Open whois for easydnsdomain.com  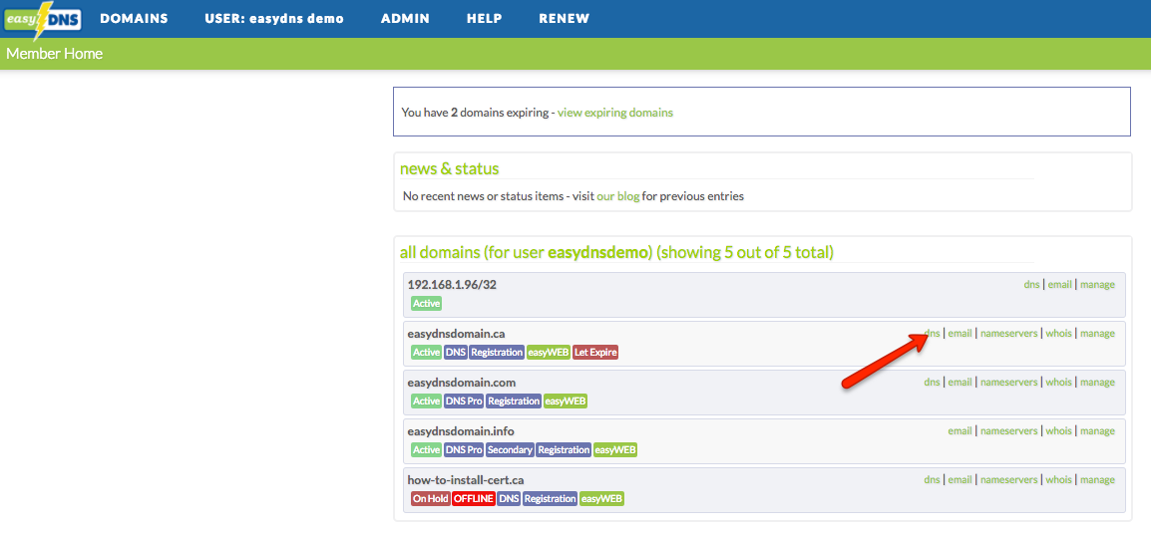pyautogui.click(x=1059, y=383)
